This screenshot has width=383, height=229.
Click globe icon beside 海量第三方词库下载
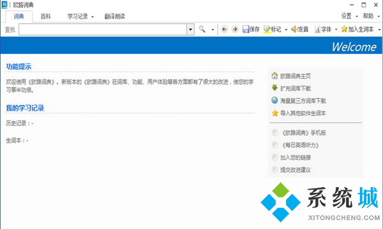pos(274,101)
